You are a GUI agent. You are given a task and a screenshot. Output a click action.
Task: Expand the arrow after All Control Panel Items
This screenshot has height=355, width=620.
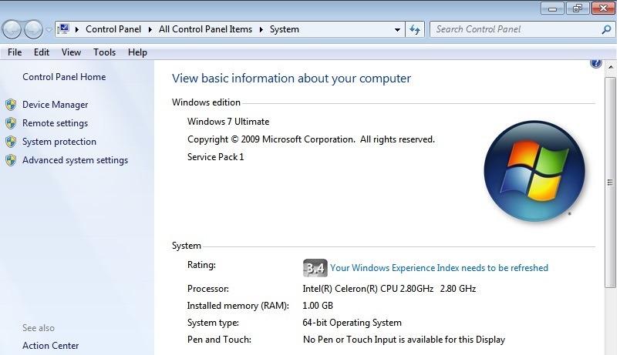tap(261, 29)
